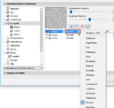Click the add-image button beside the red X
Image resolution: width=114 pixels, height=108 pixels.
coord(77,26)
